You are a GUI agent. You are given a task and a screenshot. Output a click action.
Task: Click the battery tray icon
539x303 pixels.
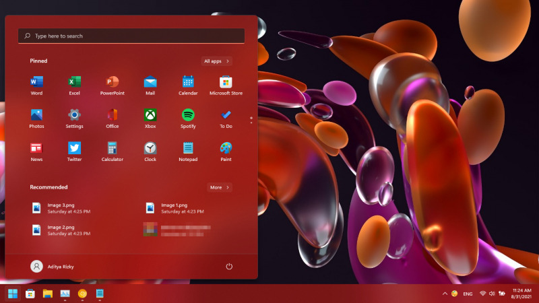click(x=502, y=294)
